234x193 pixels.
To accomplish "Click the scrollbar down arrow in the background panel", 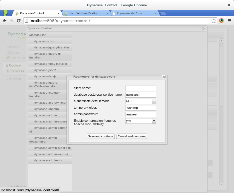I will point(221,184).
